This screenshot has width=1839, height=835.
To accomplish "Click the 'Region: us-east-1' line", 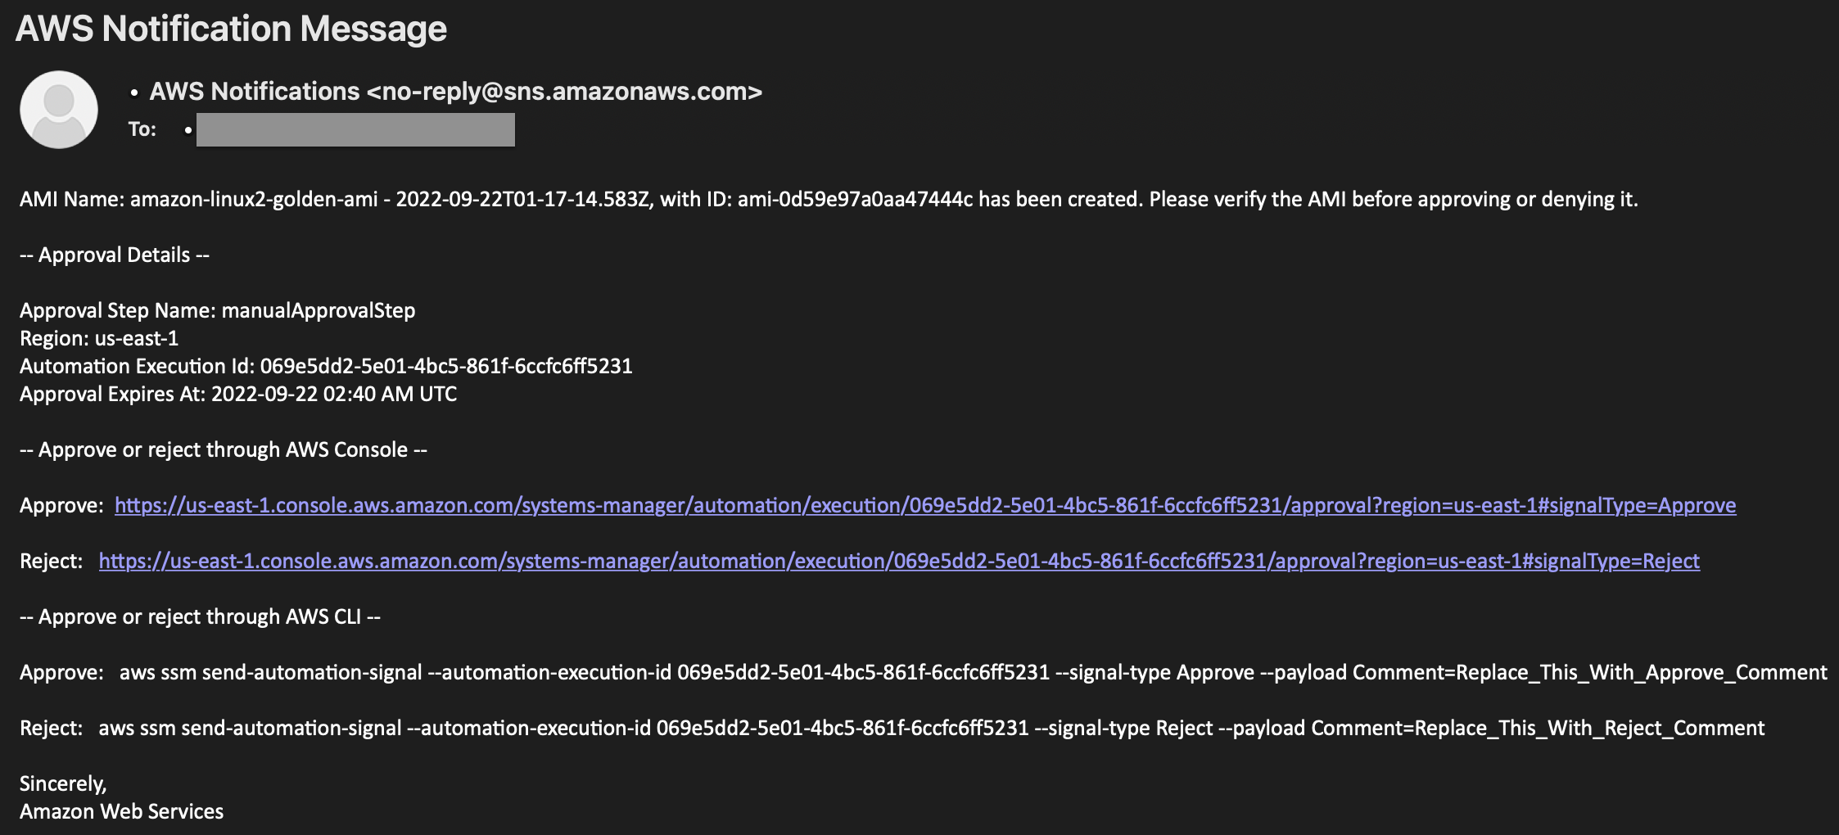I will (x=99, y=339).
